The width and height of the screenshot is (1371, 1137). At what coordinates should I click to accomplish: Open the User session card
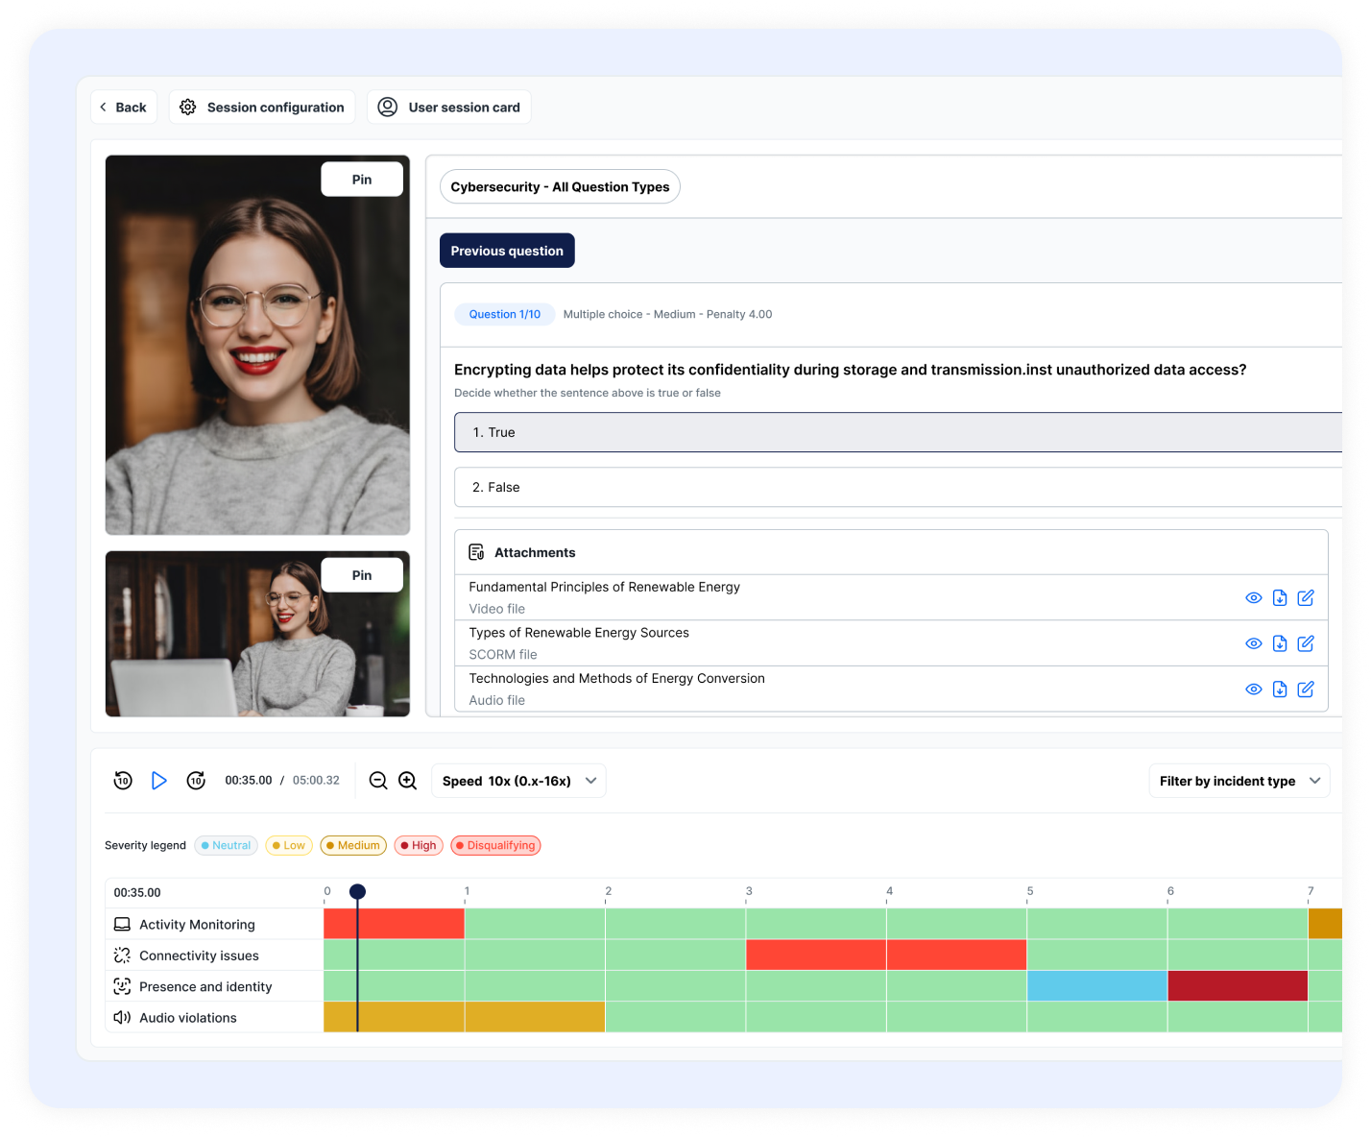pyautogui.click(x=449, y=108)
